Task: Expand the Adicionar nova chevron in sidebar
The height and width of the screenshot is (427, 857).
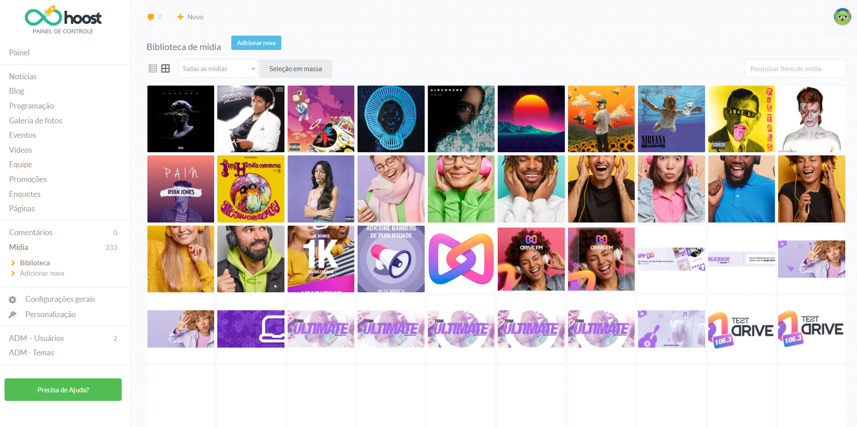Action: click(13, 273)
